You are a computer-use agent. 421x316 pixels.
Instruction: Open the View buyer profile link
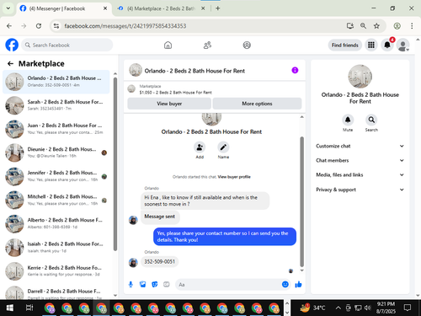[x=234, y=177]
